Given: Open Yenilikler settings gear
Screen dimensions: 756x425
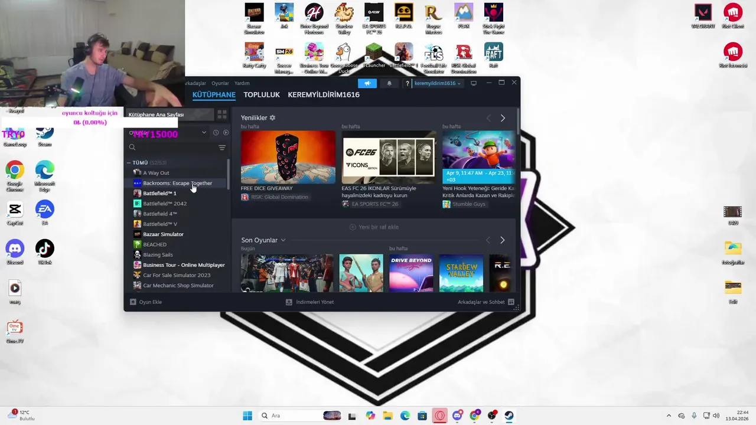Looking at the screenshot, I should tap(272, 118).
